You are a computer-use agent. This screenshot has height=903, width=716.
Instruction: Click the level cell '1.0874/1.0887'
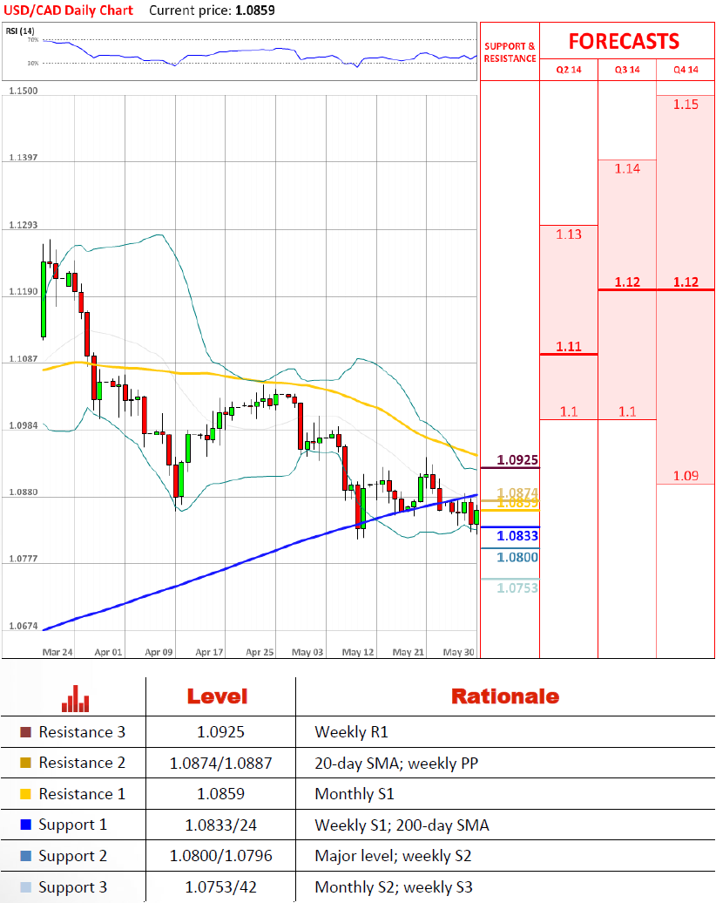[220, 764]
